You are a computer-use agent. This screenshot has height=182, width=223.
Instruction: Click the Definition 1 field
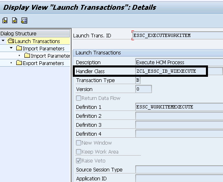pyautogui.click(x=179, y=107)
